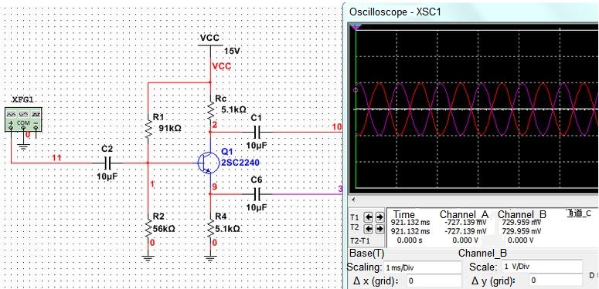
Task: Pick the Rc 5.1kΩ collector resistor
Action: point(210,108)
